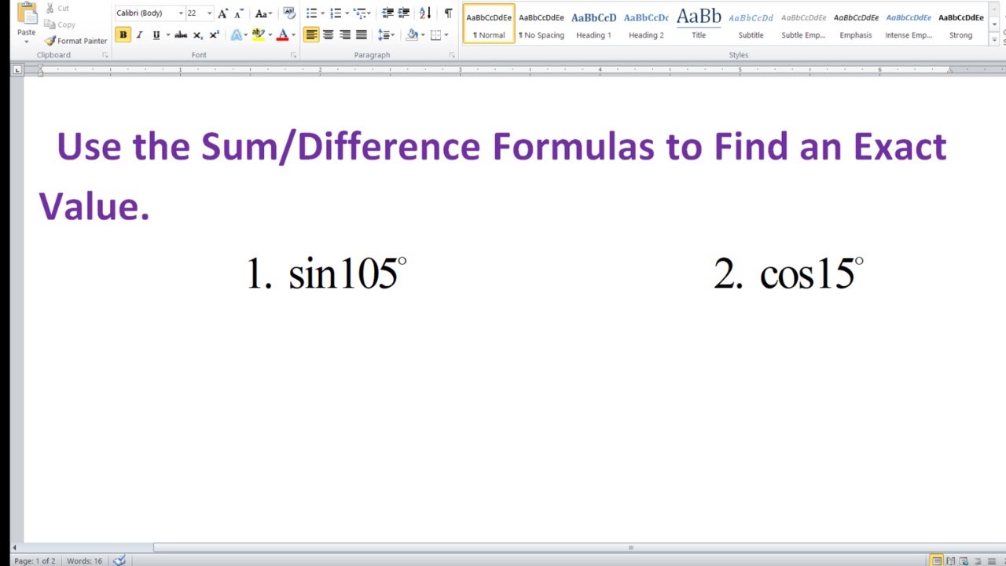Shrink the font with the small A icon
Screen dimensions: 1006x566
[x=238, y=13]
